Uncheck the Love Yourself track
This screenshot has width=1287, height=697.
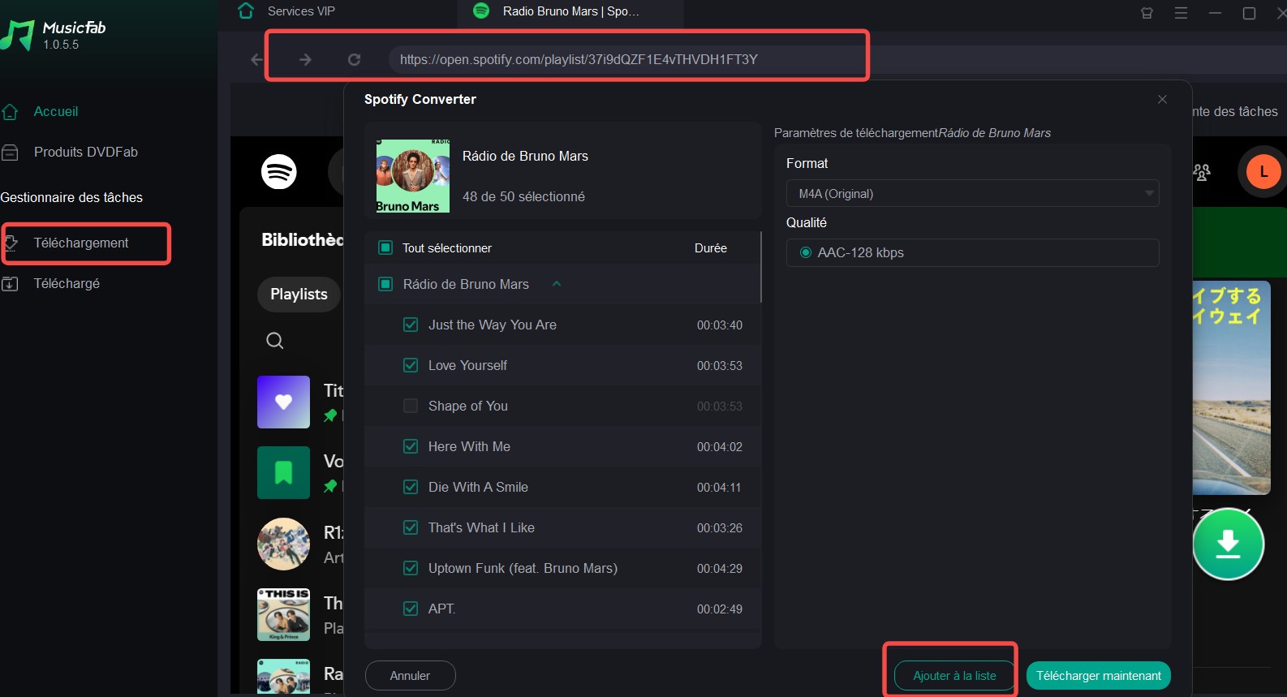[x=411, y=365]
